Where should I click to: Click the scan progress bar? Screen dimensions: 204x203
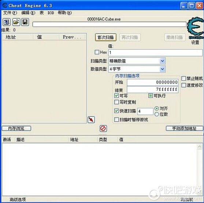[110, 24]
